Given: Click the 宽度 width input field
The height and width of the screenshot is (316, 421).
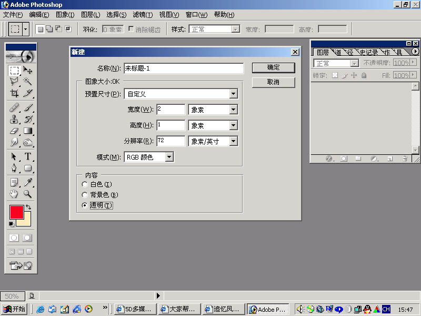Looking at the screenshot, I should pos(171,110).
